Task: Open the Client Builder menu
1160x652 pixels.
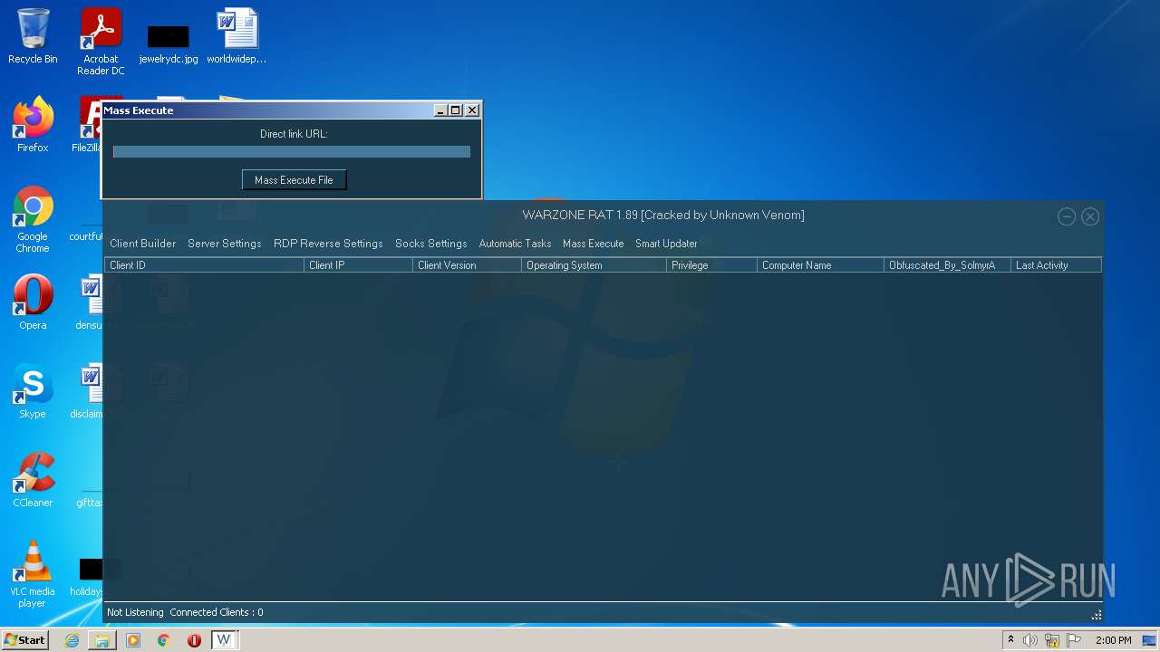Action: 142,244
